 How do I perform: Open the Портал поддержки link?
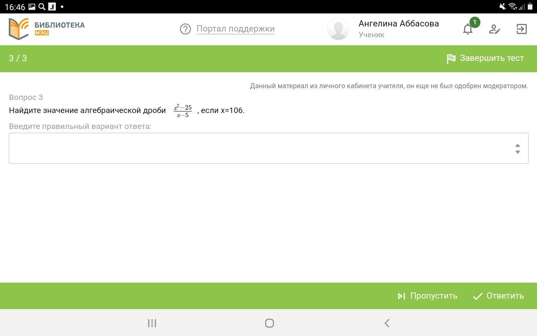click(235, 29)
